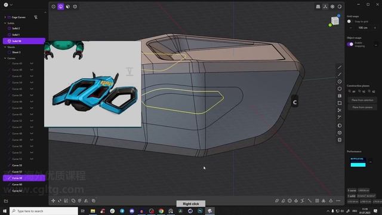Screen dimensions: 382x215
Task: Open the app menu chevron top-left
Action: pyautogui.click(x=11, y=5)
